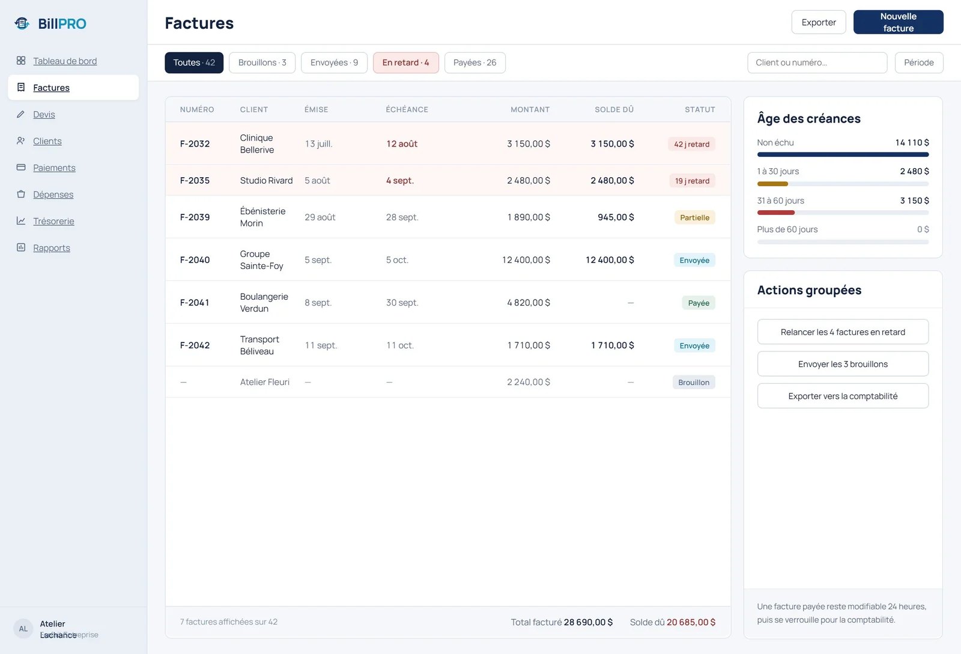Click Envoyer les 3 brouillons
The width and height of the screenshot is (961, 654).
click(x=843, y=364)
